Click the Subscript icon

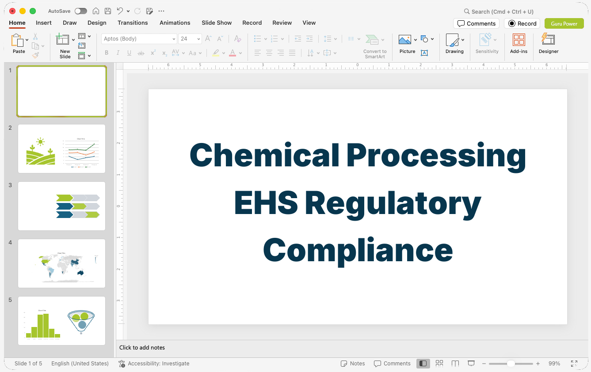point(164,53)
